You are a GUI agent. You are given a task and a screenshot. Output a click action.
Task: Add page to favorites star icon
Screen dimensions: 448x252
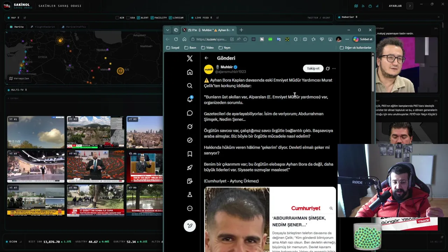point(245,39)
